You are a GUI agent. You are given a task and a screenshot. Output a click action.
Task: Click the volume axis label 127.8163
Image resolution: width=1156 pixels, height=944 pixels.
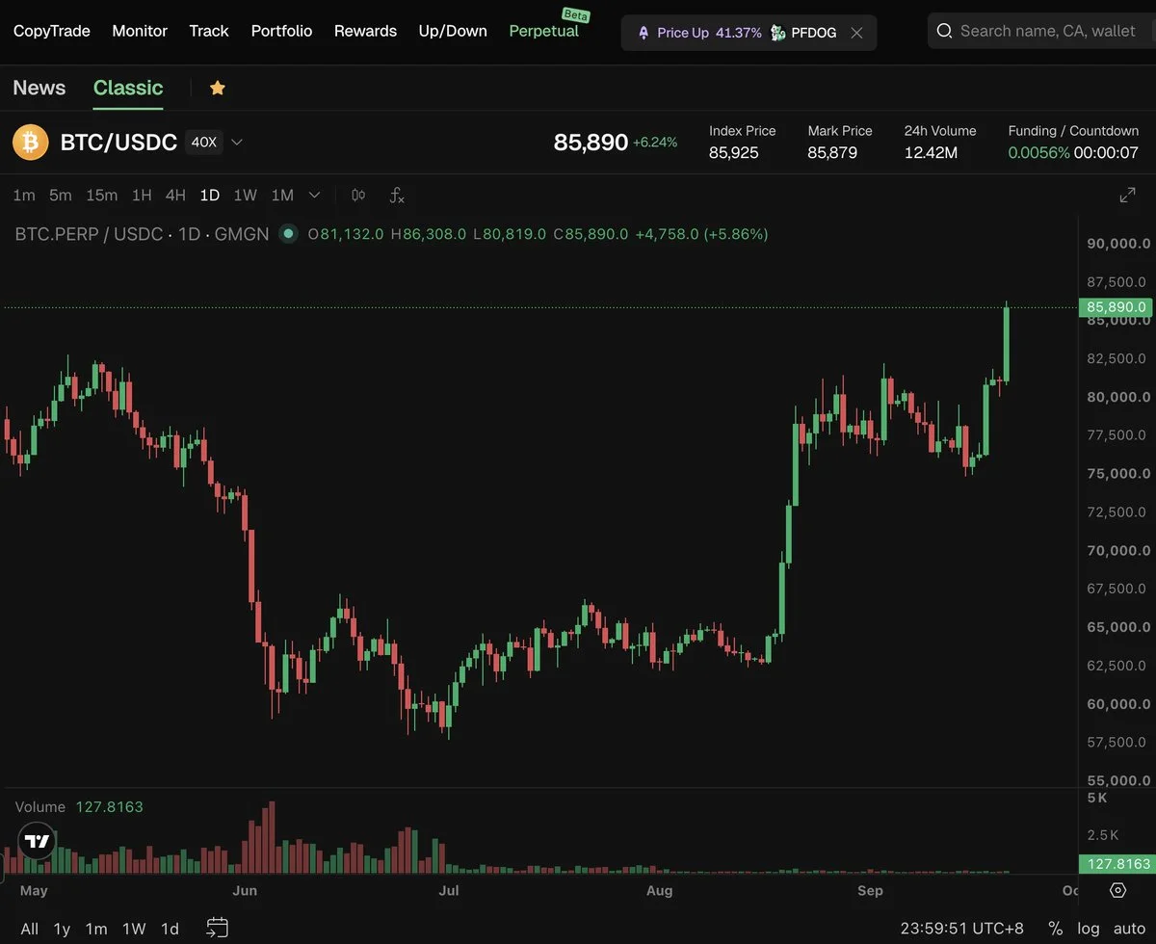pos(1117,864)
